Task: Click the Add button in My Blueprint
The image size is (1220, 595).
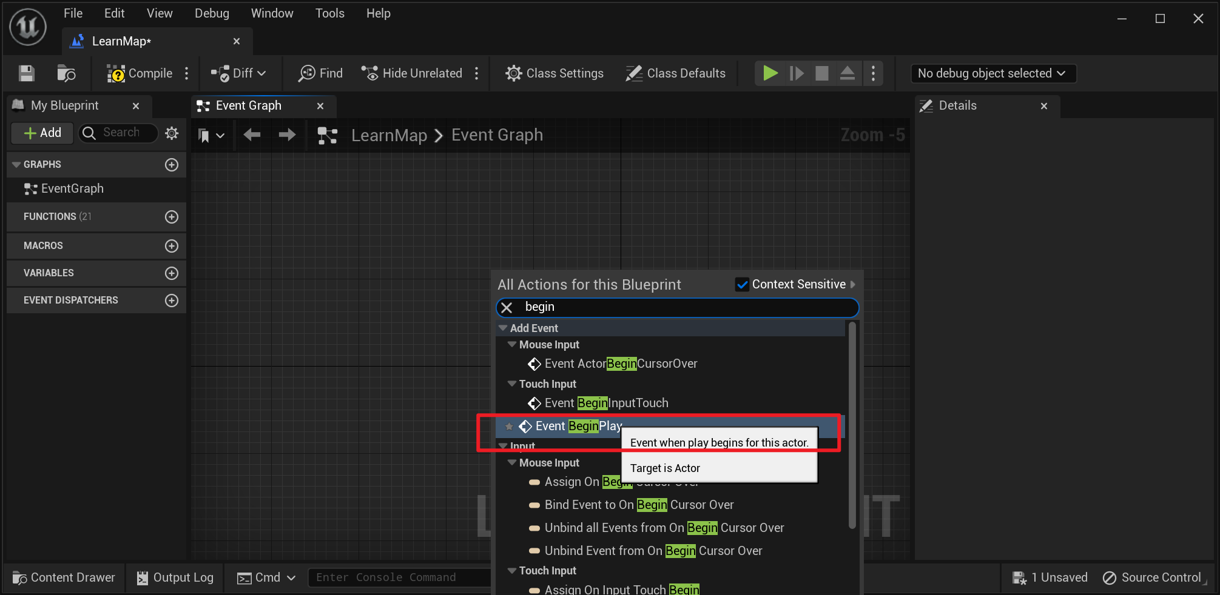Action: click(x=42, y=133)
